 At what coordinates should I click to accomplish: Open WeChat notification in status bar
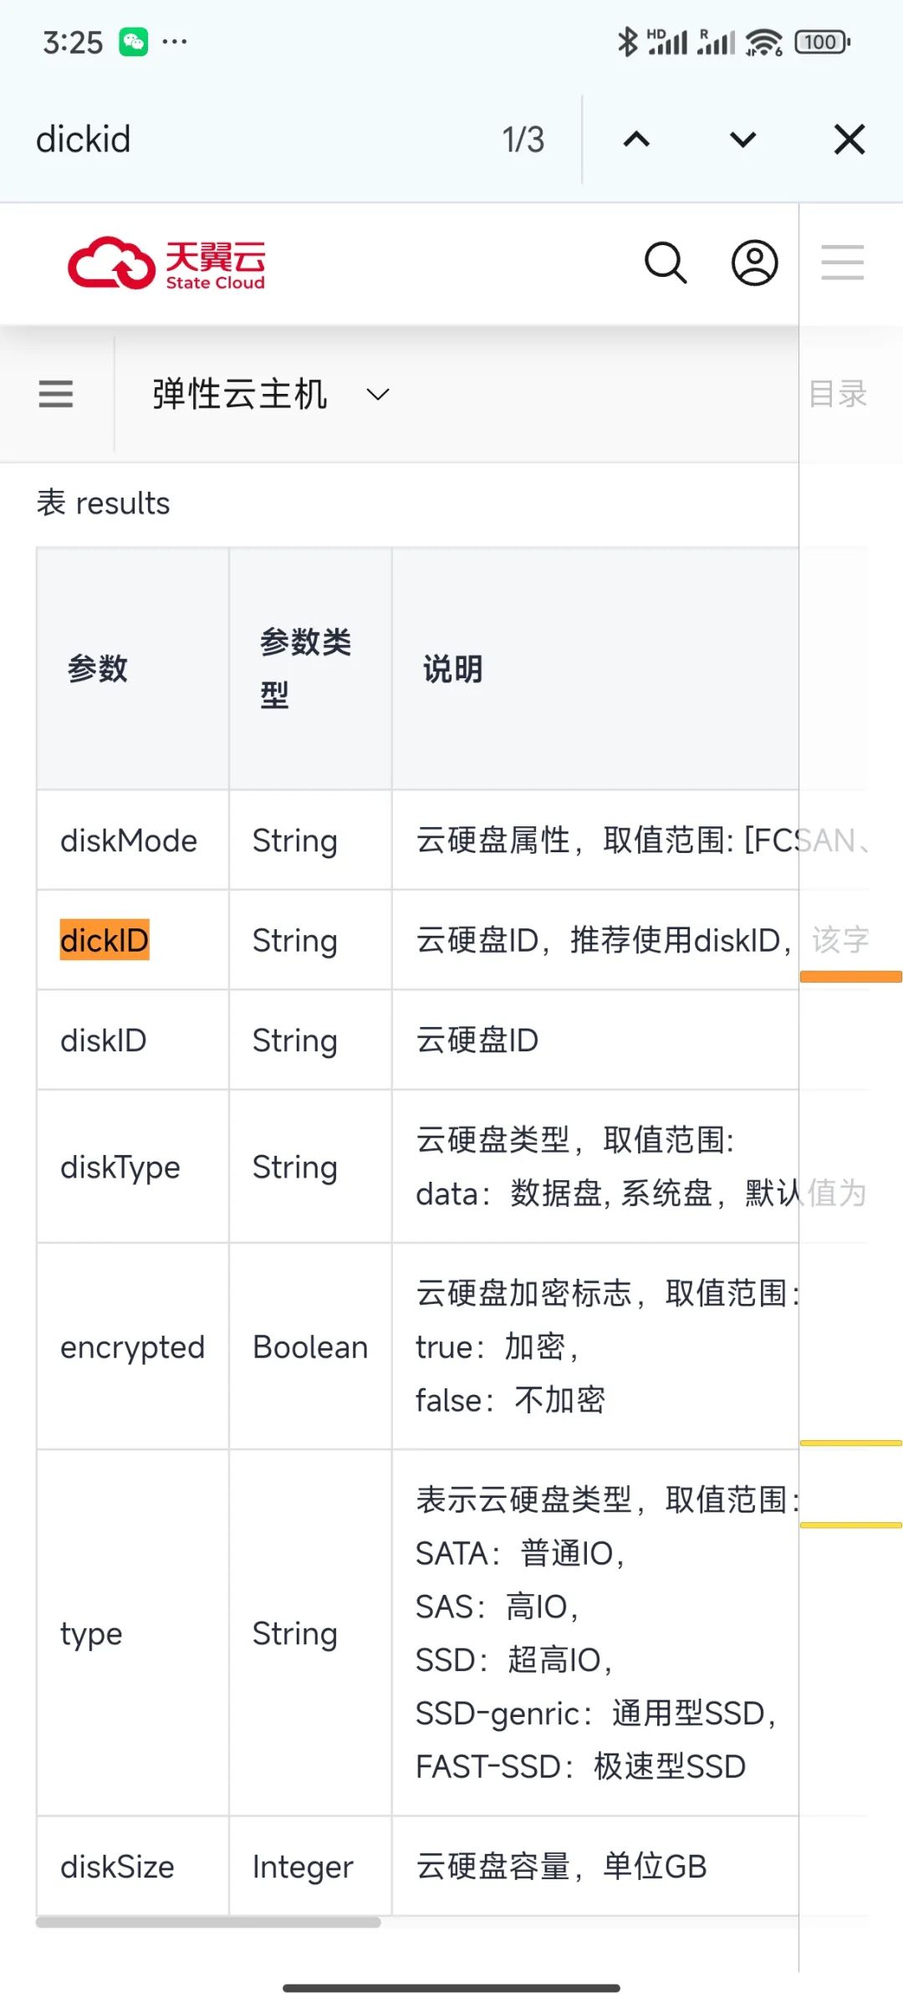click(134, 42)
